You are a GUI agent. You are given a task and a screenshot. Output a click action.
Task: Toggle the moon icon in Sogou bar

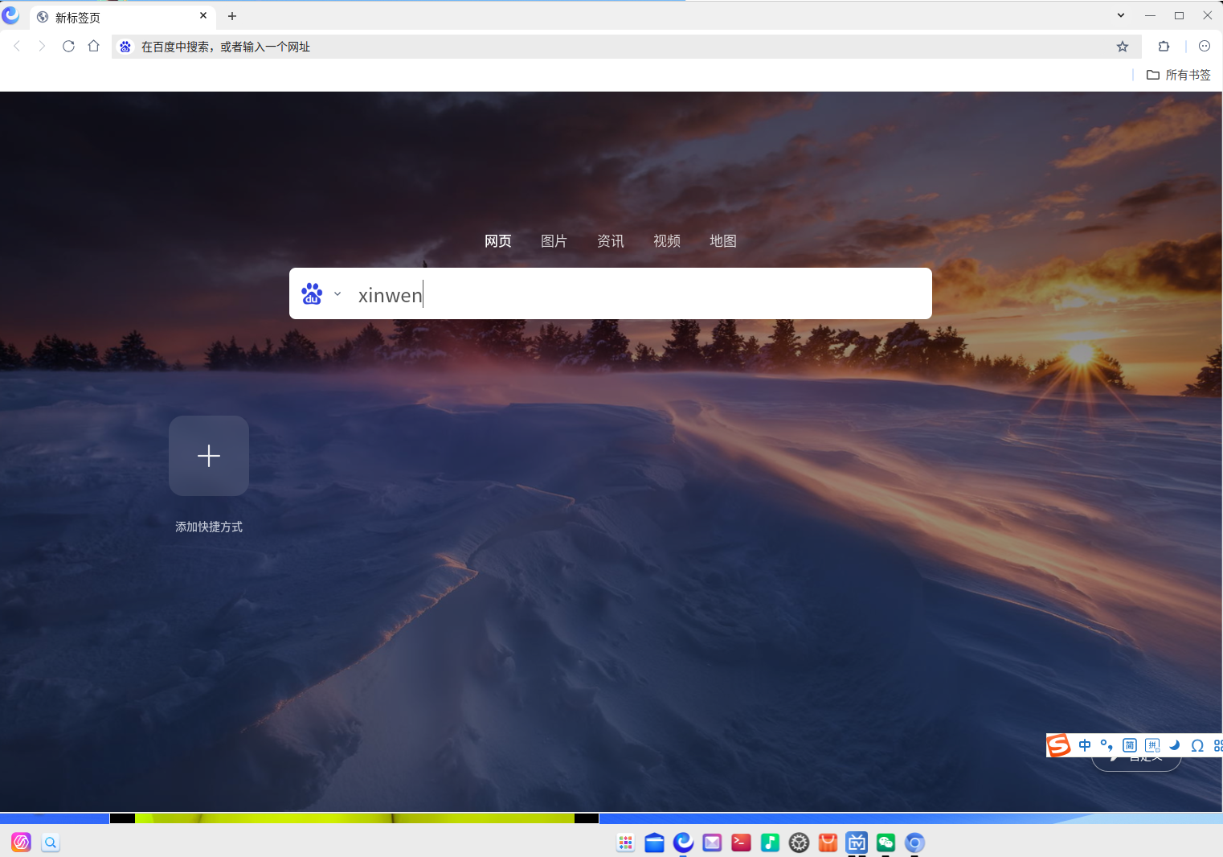coord(1175,745)
